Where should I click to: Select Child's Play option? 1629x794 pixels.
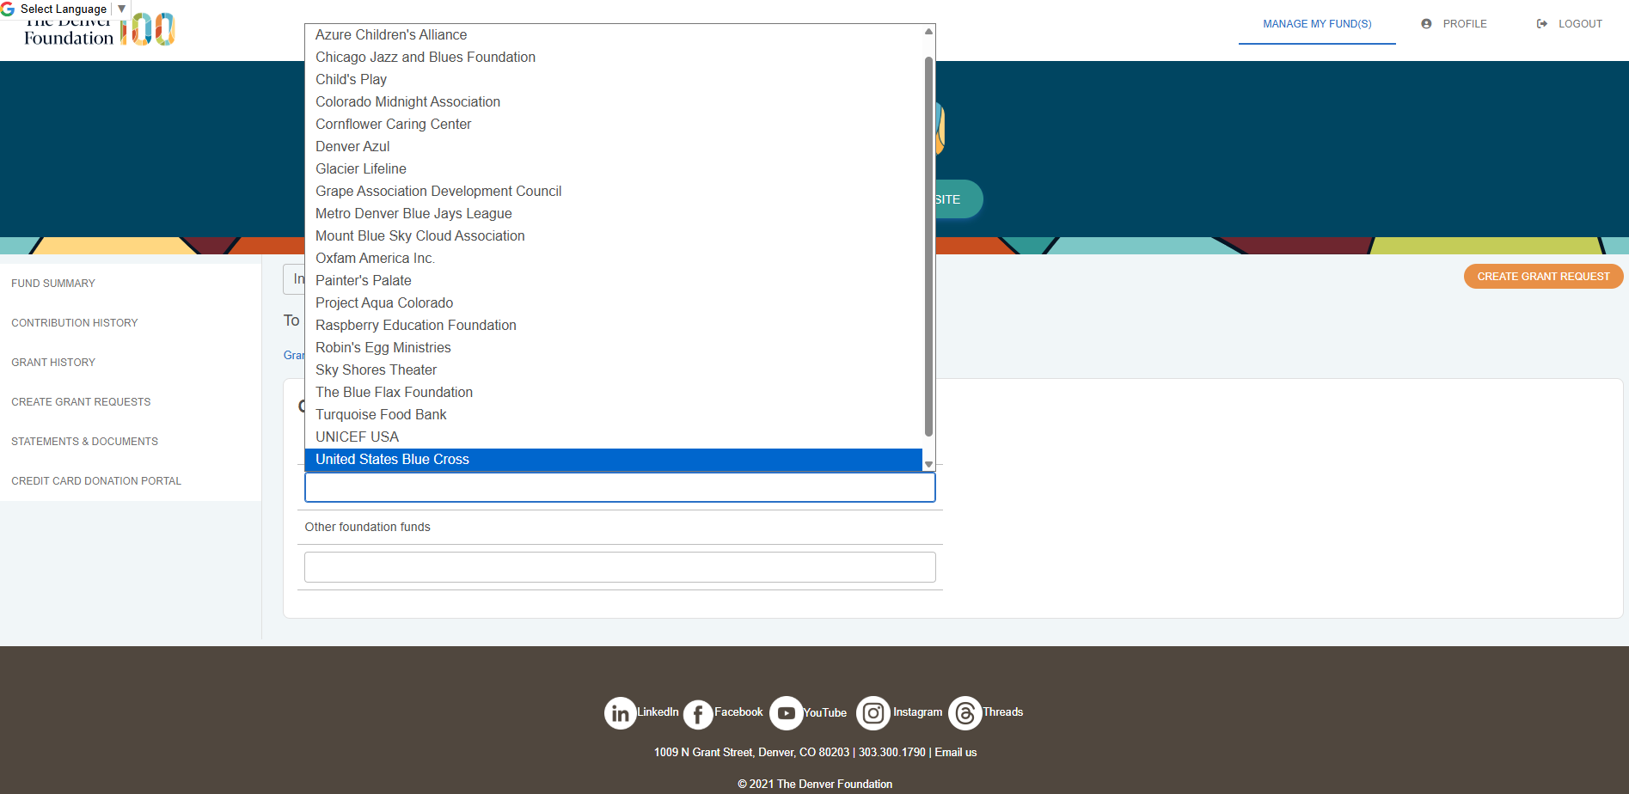click(x=614, y=80)
